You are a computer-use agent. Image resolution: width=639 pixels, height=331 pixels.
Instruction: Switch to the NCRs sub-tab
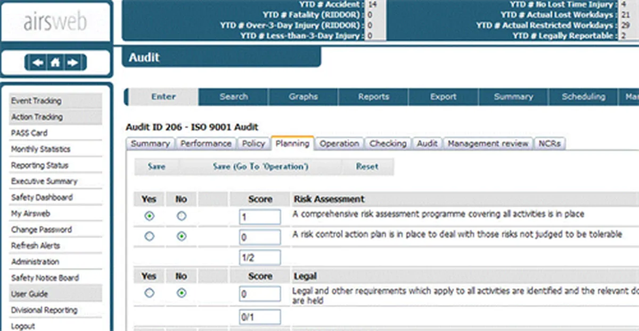pos(550,144)
